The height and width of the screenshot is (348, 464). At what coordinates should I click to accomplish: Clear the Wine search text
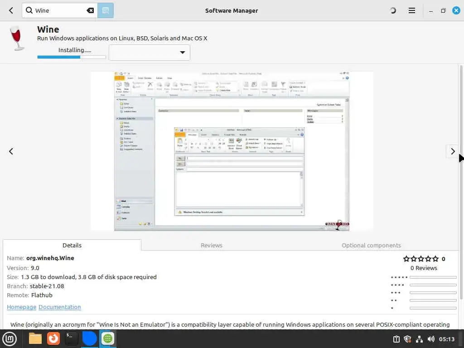[x=90, y=11]
